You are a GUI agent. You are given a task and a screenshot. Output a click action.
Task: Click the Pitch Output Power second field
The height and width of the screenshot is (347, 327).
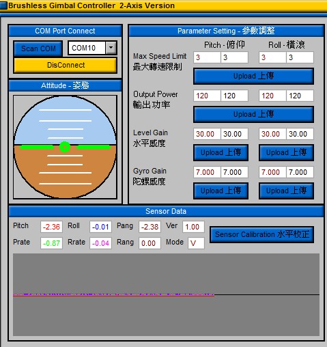point(234,96)
